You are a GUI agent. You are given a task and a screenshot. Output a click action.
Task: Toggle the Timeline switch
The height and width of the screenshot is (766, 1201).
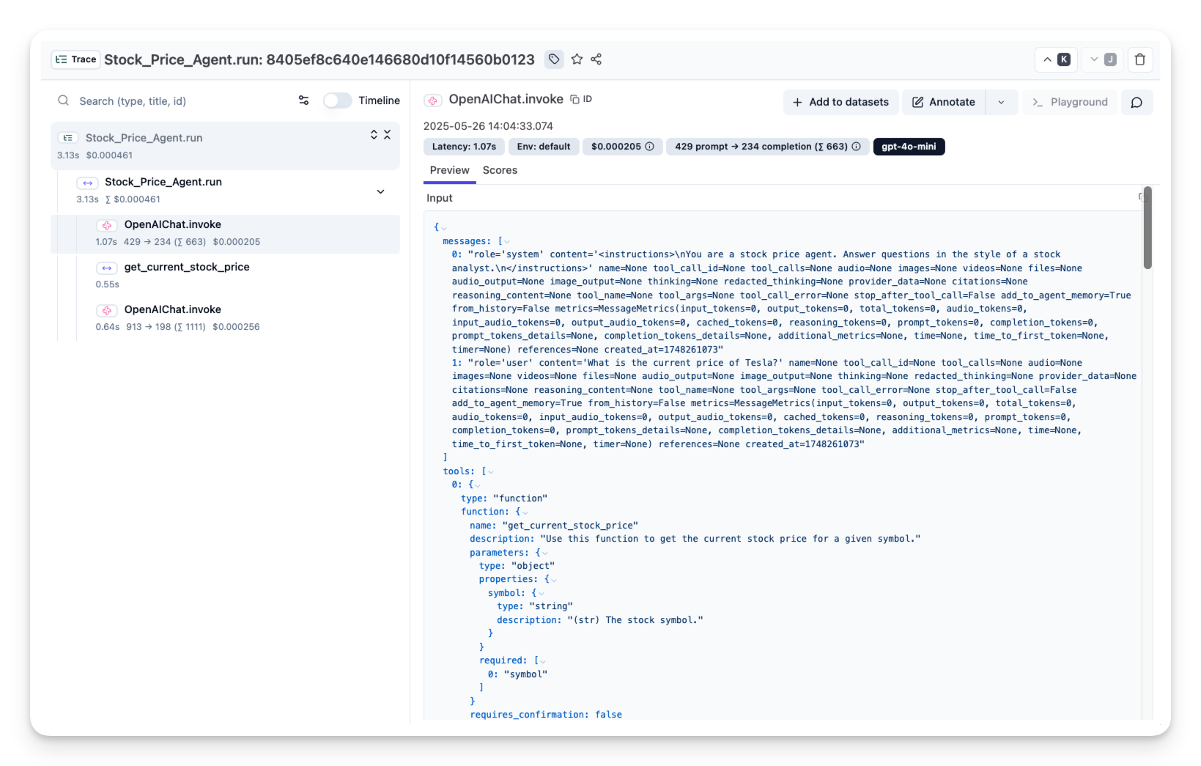point(338,100)
